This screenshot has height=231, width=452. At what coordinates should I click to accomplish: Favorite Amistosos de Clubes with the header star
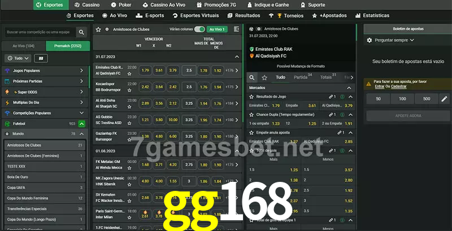(98, 29)
